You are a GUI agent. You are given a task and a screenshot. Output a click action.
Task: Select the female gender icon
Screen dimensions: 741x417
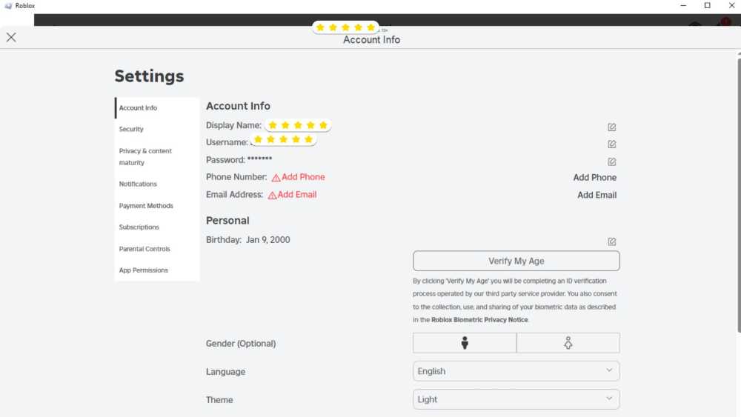pos(568,343)
